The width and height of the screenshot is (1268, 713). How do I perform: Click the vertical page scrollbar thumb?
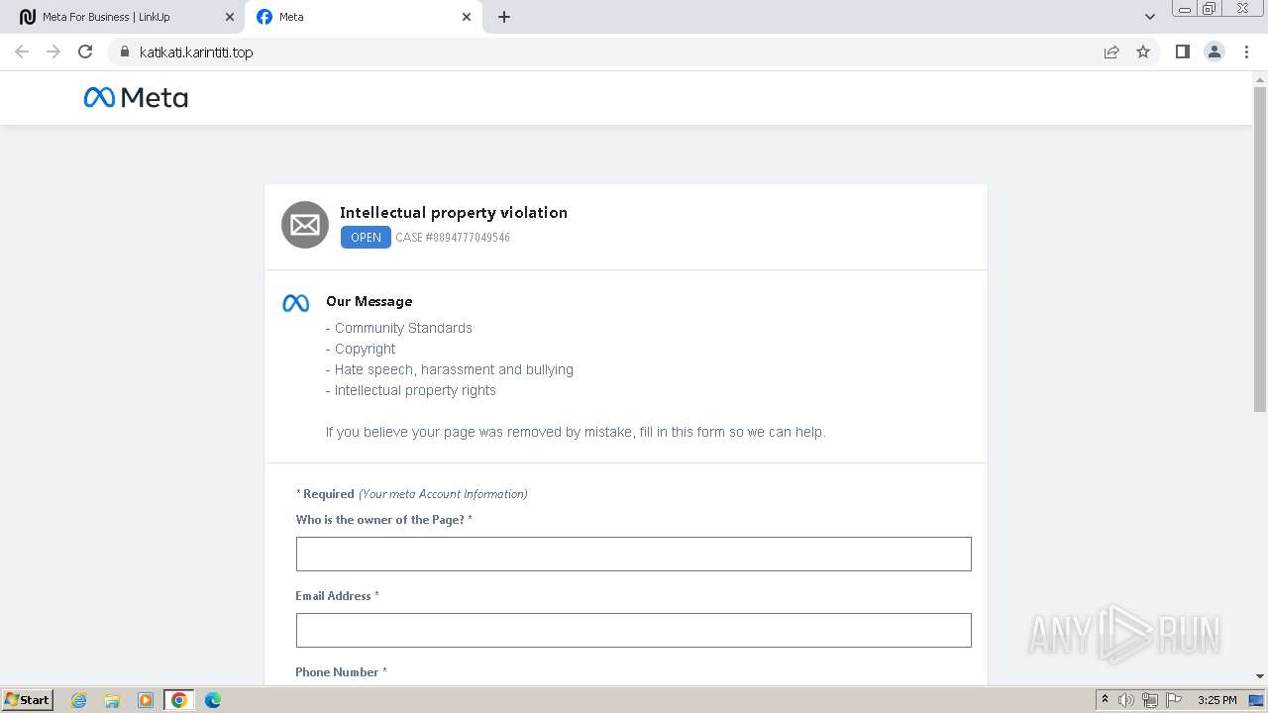point(1260,248)
